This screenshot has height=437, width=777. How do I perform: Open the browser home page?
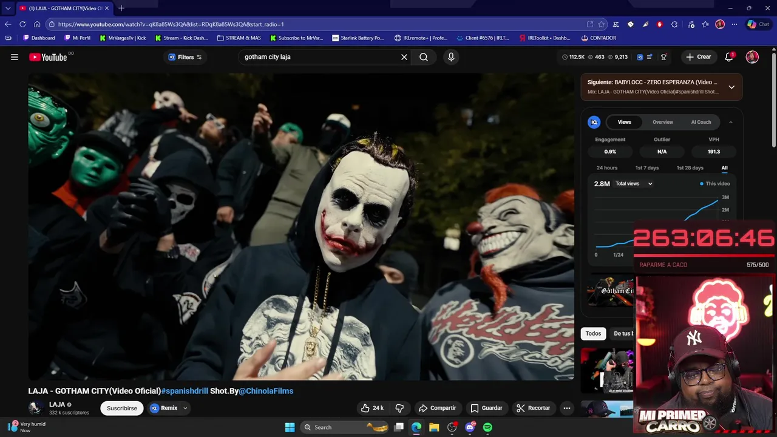click(37, 24)
